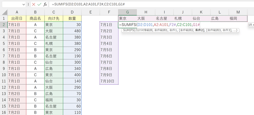
Task: Click cell L1 containing 広島
Action: (x=219, y=19)
